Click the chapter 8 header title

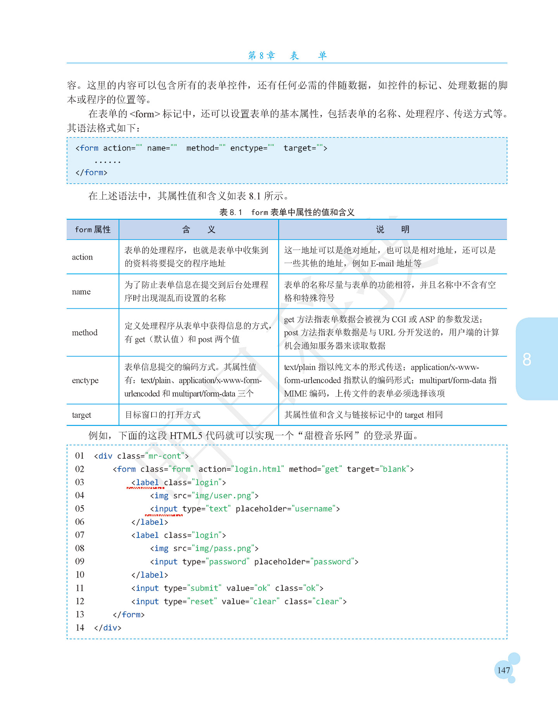tap(287, 56)
